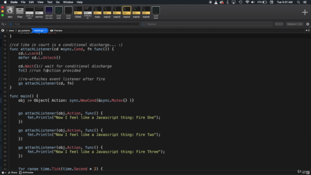Click the VLC cone menu bar icon
This screenshot has width=311, height=175.
[x=216, y=2]
